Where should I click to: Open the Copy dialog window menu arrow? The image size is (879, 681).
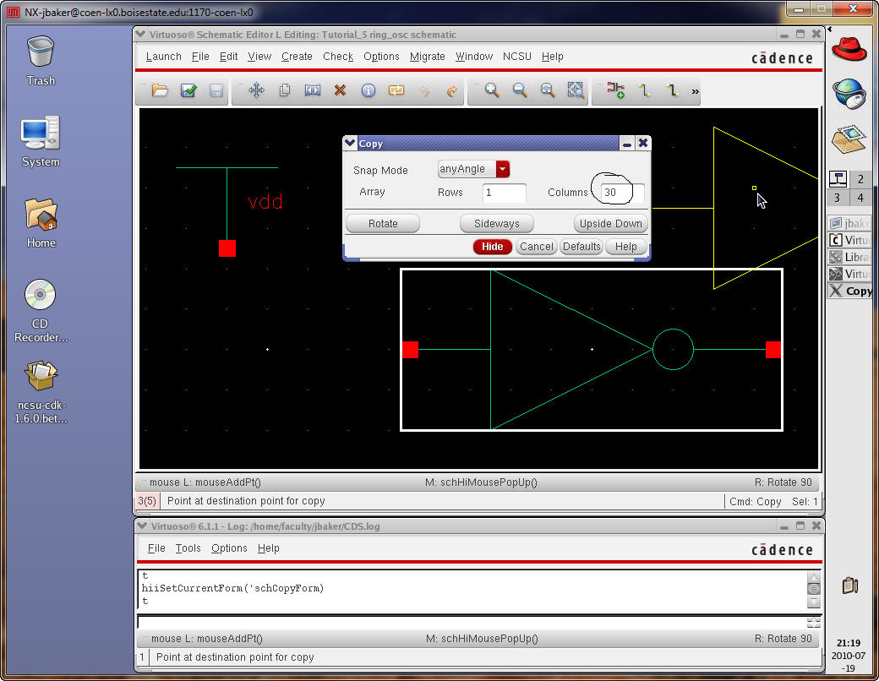[350, 144]
